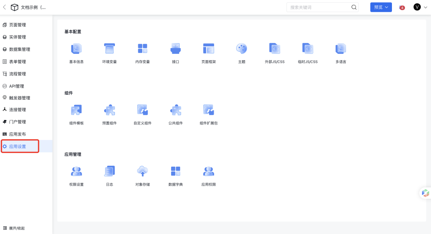
Task: Open the 环境变量 configuration icon
Action: click(109, 49)
